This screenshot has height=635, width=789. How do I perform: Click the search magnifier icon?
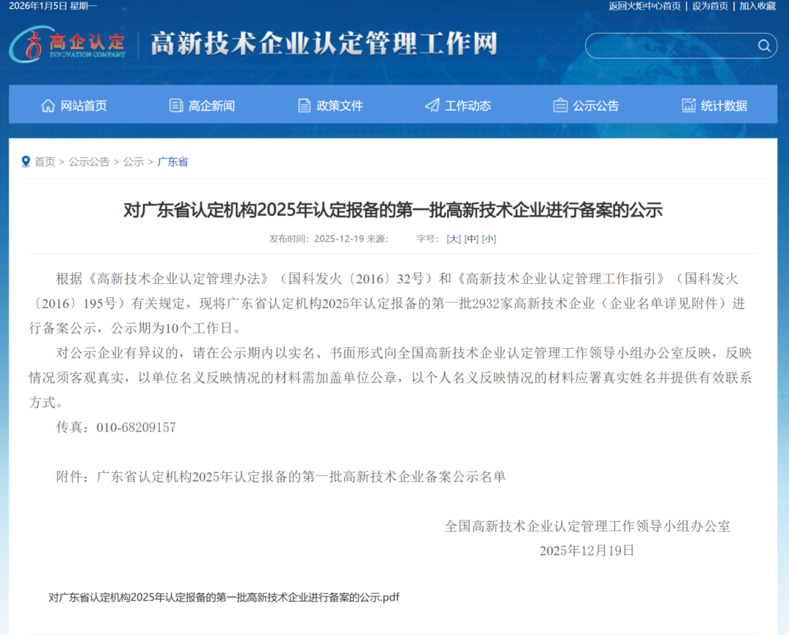click(764, 46)
